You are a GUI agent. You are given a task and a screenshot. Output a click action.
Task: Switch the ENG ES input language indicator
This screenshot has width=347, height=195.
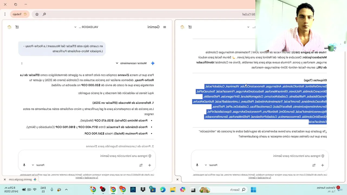pos(43,190)
